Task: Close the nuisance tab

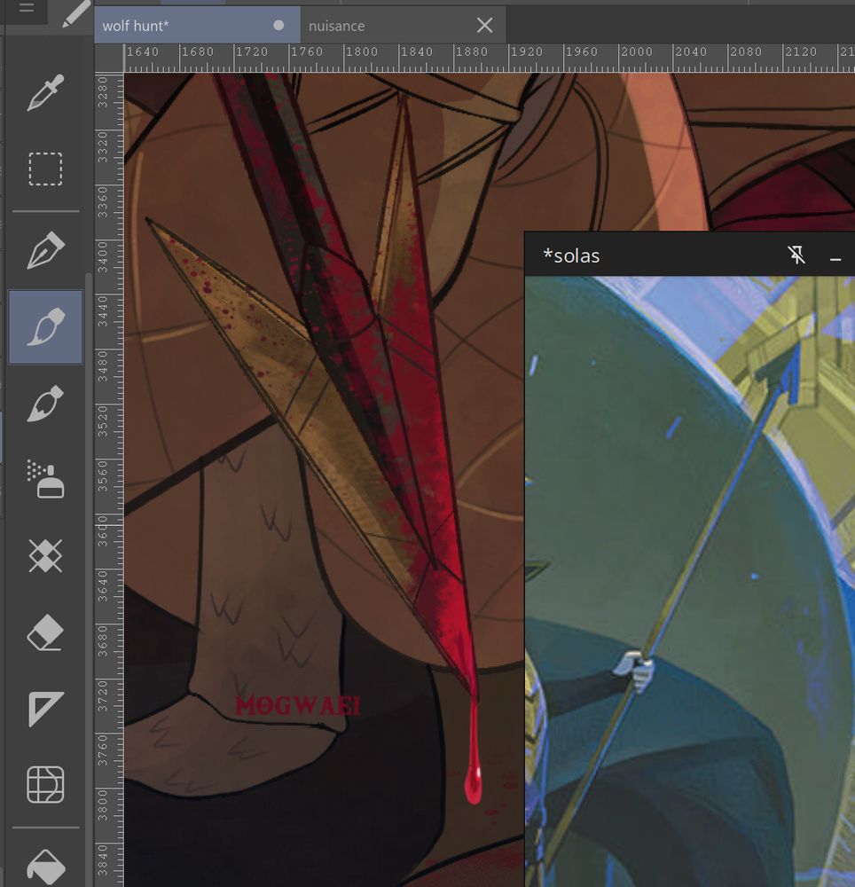Action: [x=484, y=26]
